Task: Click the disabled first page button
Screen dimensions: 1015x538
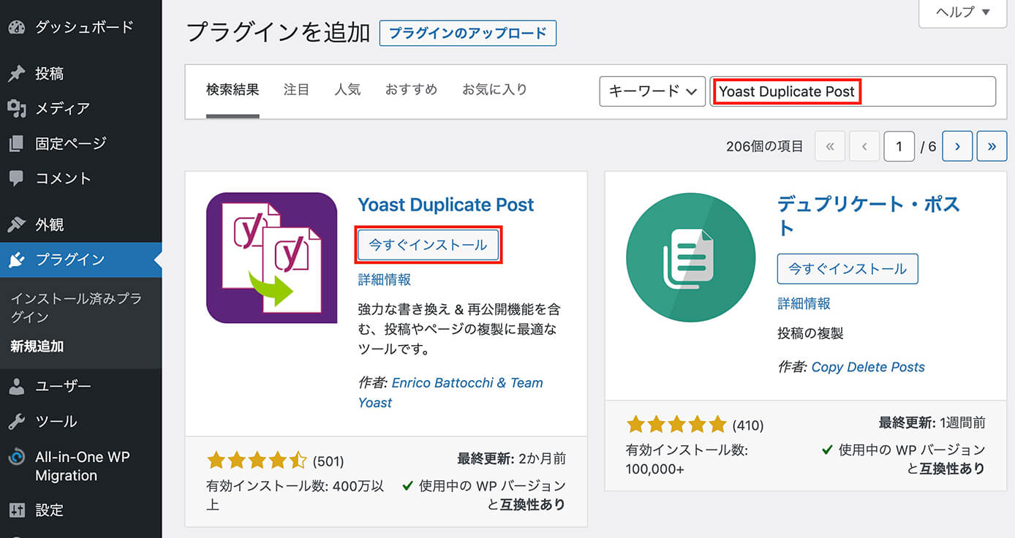Action: coord(829,146)
